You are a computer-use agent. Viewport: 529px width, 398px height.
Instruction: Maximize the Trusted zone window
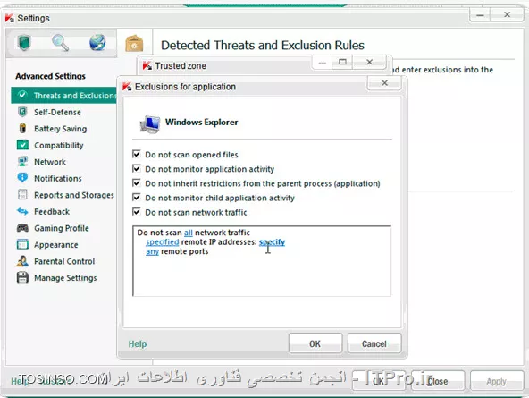coord(342,62)
